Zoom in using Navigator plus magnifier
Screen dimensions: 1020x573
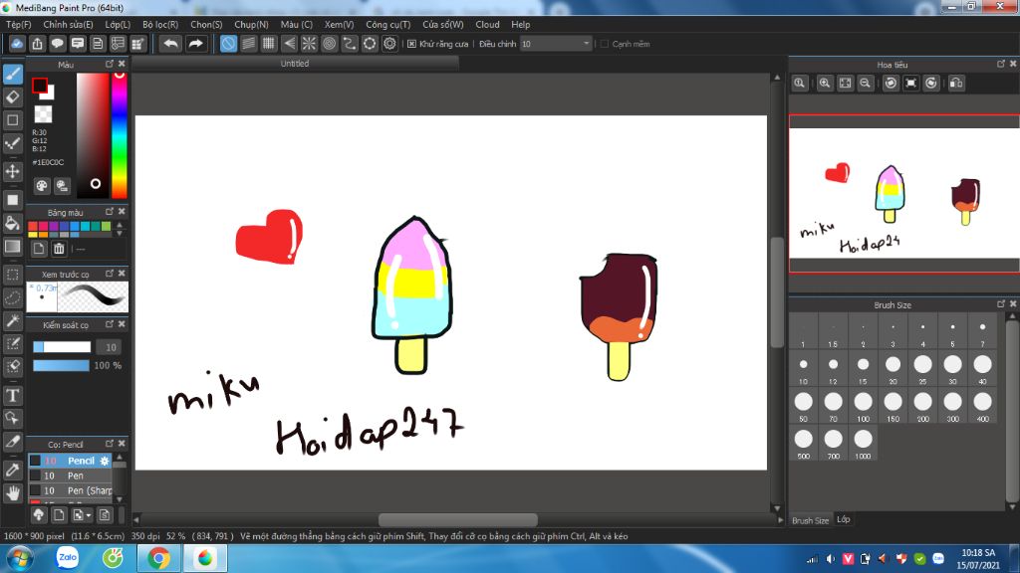pyautogui.click(x=824, y=84)
